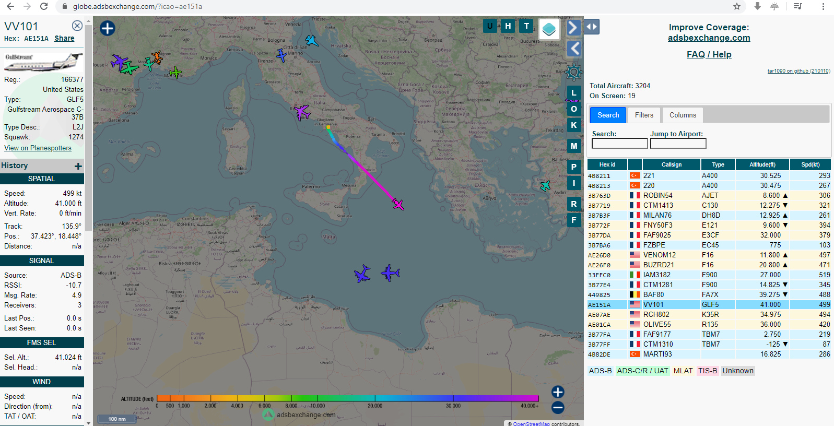Select the teal aircraft near Aydin
Image resolution: width=834 pixels, height=426 pixels.
click(545, 185)
